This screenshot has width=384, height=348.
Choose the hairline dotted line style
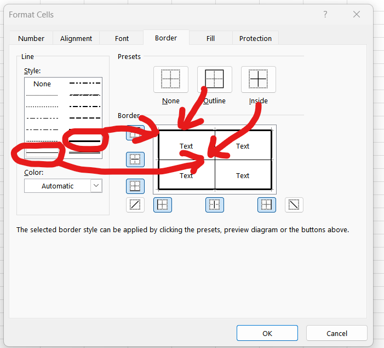[42, 95]
